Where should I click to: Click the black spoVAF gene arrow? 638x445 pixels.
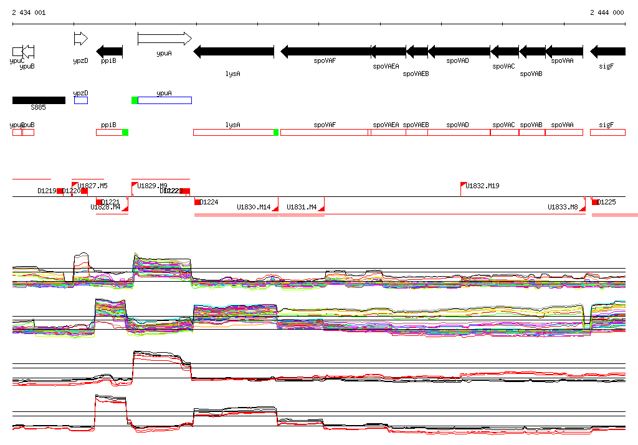click(325, 52)
